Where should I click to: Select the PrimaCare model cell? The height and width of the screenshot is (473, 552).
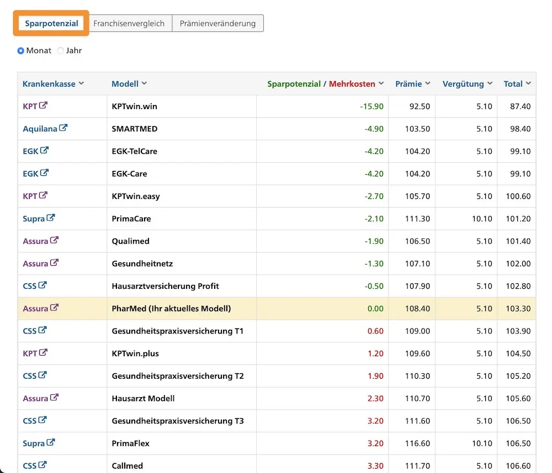click(x=131, y=219)
